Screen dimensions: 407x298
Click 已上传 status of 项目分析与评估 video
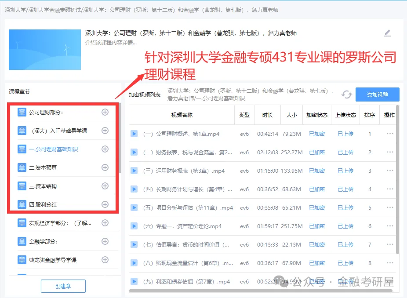[x=345, y=207]
